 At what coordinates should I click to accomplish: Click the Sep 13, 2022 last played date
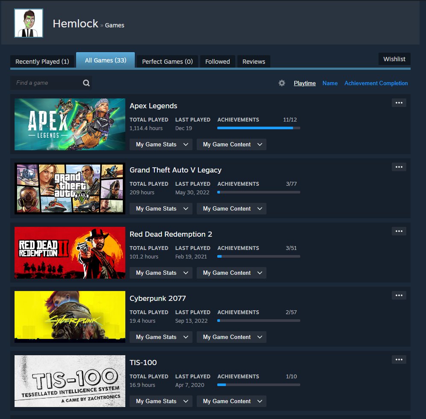tap(191, 321)
